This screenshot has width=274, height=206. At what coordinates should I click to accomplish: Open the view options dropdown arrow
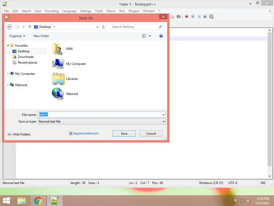150,36
